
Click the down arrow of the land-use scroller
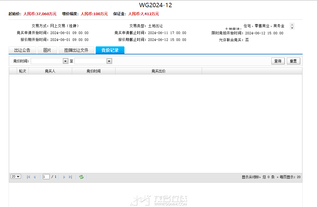point(292,28)
